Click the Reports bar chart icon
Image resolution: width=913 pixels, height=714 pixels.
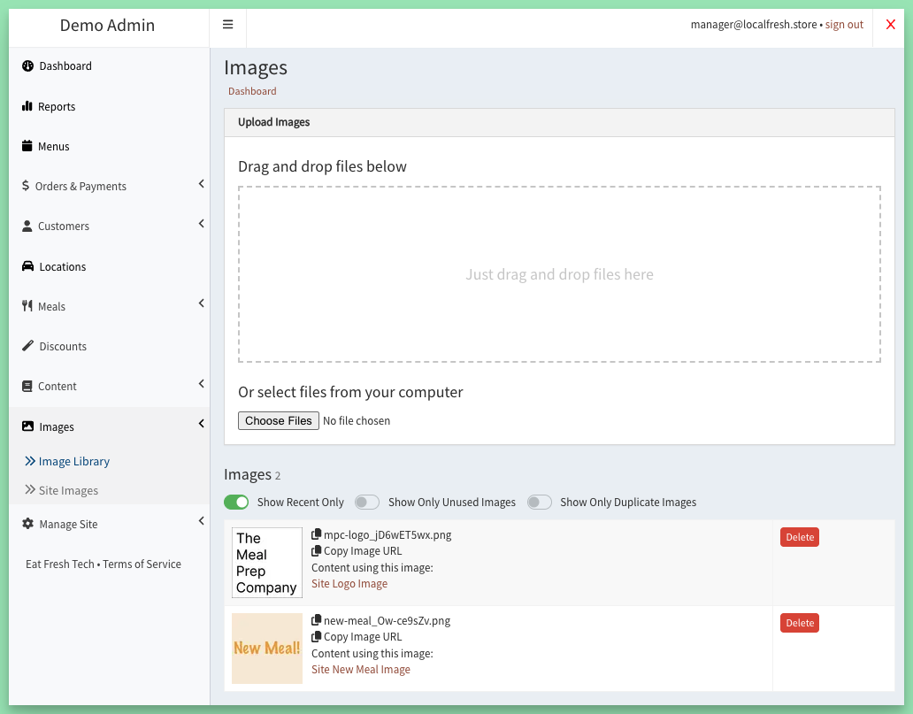(27, 106)
